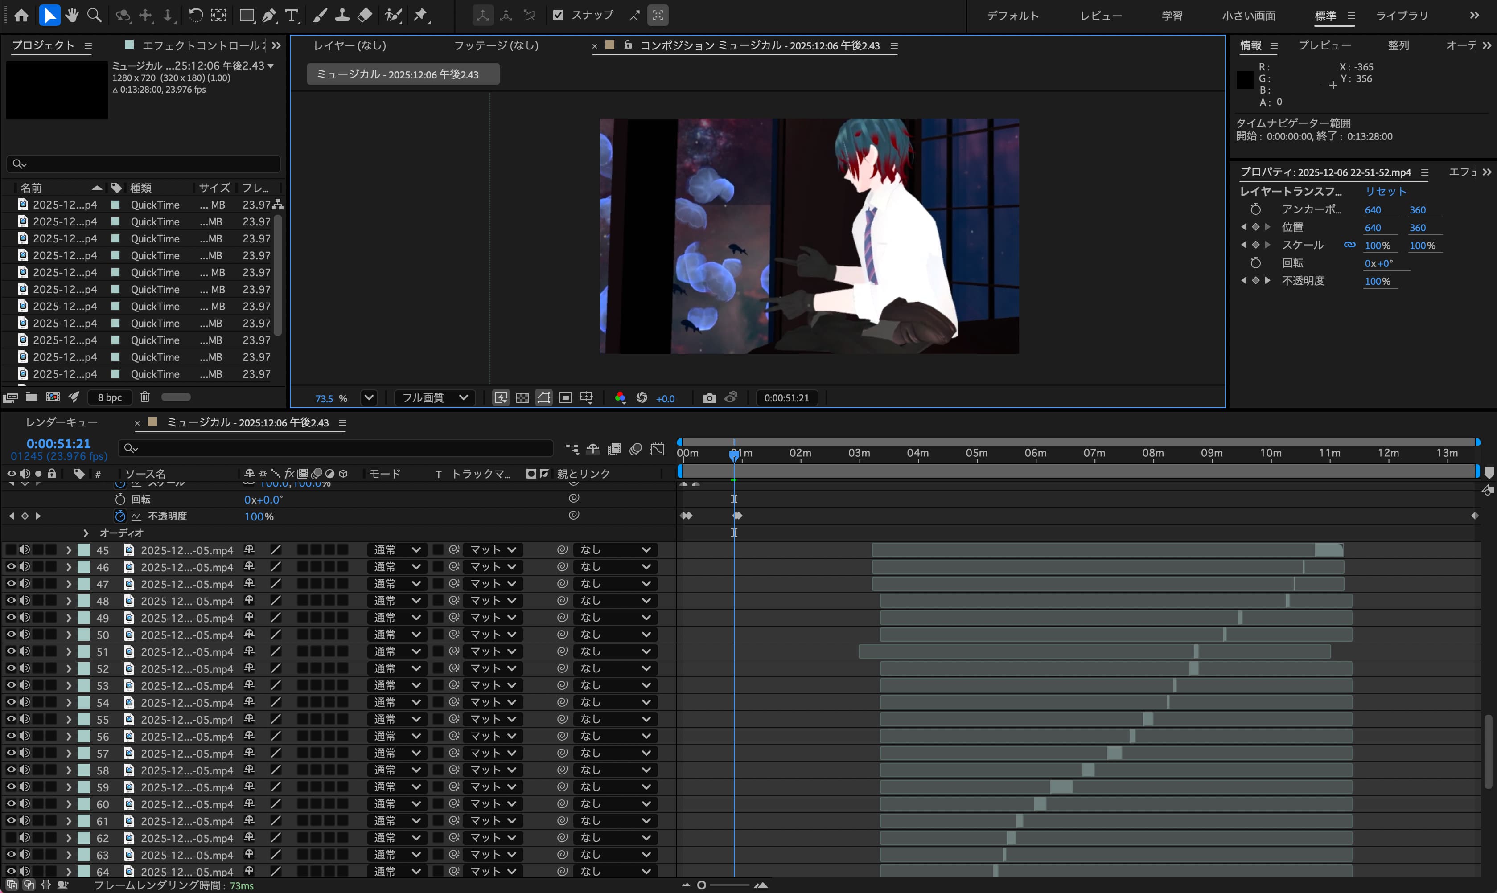Mute audio of layer 55

[x=24, y=719]
